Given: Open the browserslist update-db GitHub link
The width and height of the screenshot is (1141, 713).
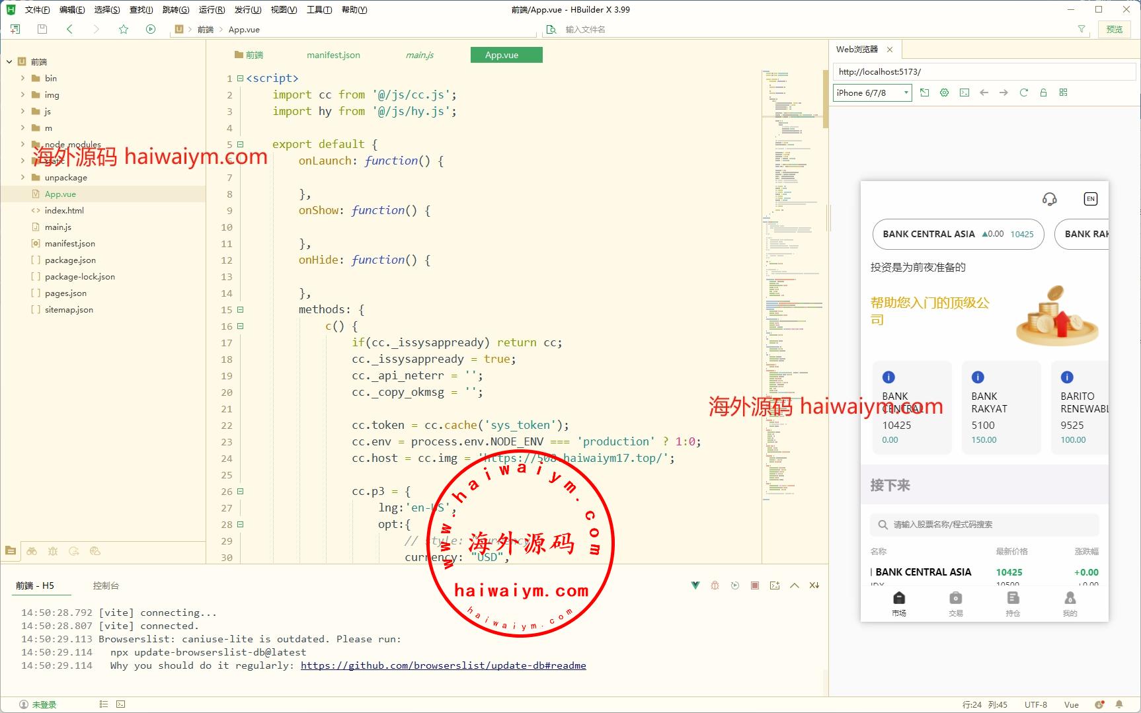Looking at the screenshot, I should pos(443,665).
